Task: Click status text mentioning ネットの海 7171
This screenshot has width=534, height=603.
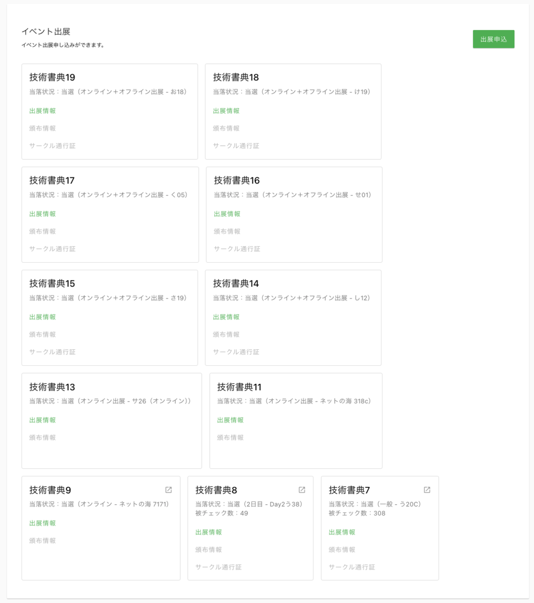Action: pos(99,504)
